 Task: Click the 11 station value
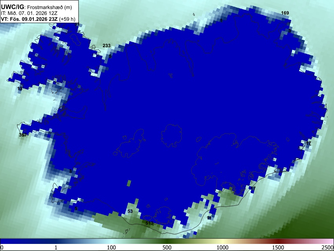pyautogui.click(x=209, y=218)
